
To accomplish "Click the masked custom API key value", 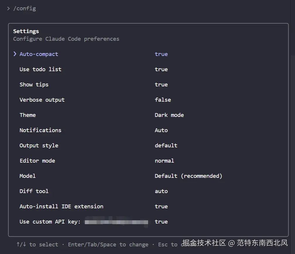I will [116, 222].
